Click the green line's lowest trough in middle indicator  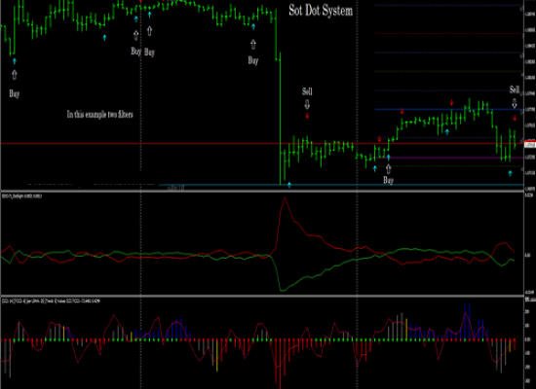(283, 291)
